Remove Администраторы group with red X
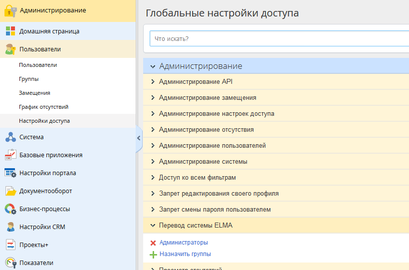Image resolution: width=409 pixels, height=270 pixels. click(x=153, y=243)
